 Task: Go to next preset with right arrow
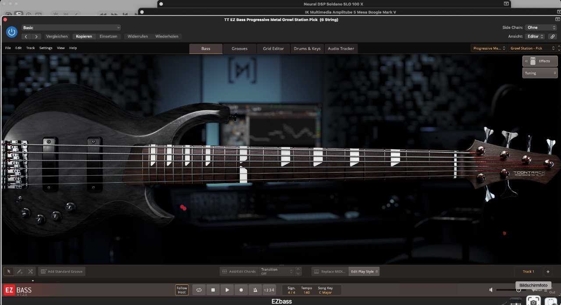pos(36,36)
